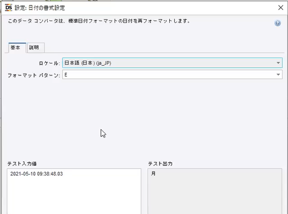Switch to the 説明 tab
This screenshot has width=288, height=214.
(x=35, y=48)
